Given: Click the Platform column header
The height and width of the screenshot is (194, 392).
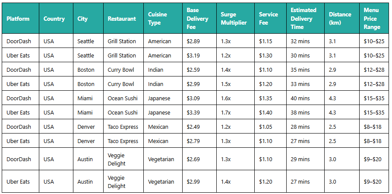Looking at the screenshot, I should tap(18, 19).
